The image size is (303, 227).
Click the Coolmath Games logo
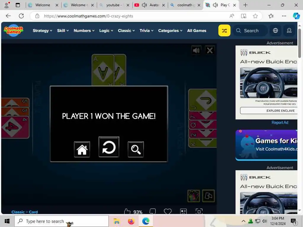pyautogui.click(x=14, y=30)
